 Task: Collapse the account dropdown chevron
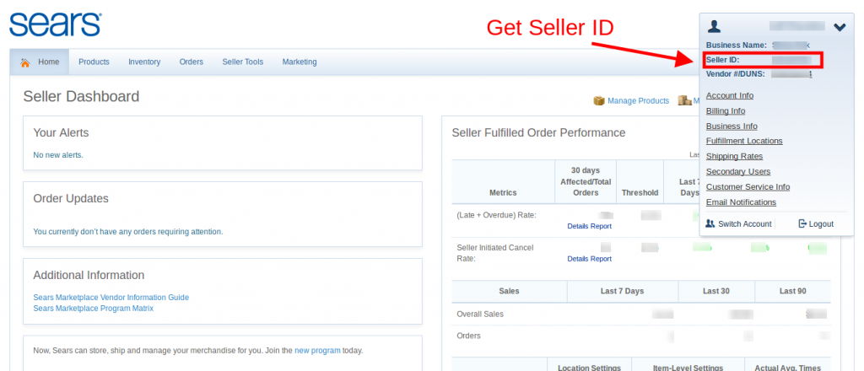(840, 26)
